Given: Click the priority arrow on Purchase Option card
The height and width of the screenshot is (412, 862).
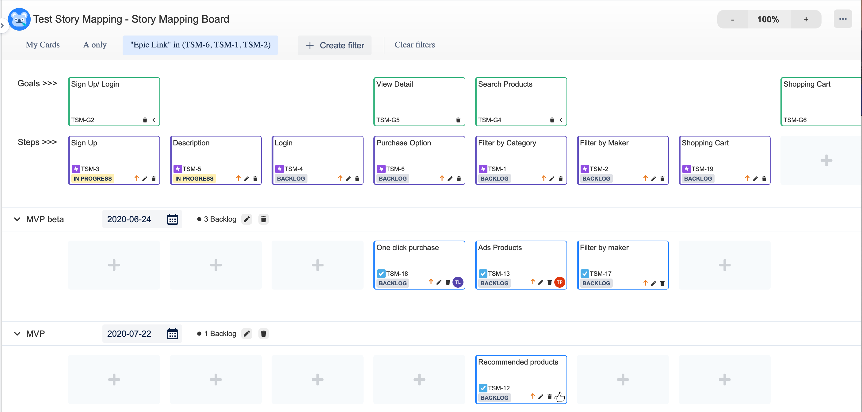Looking at the screenshot, I should point(442,178).
